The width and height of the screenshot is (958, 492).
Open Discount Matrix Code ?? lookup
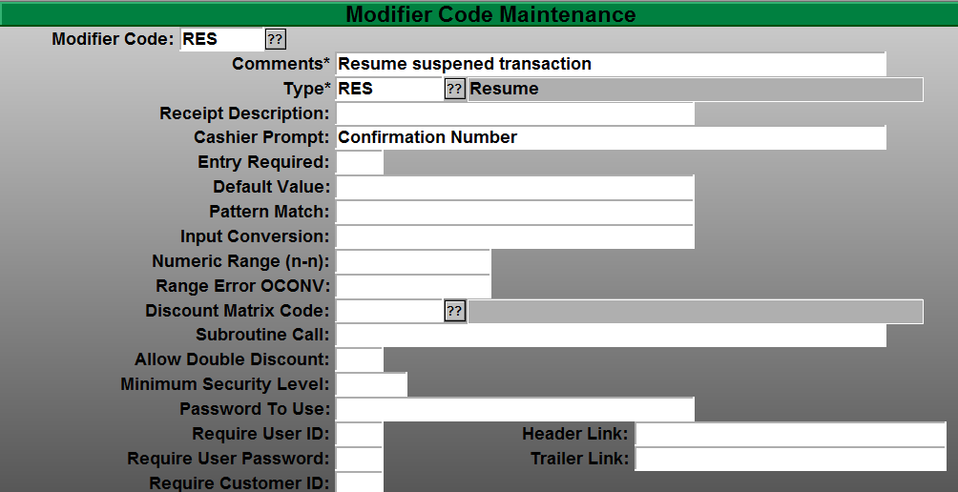pyautogui.click(x=455, y=312)
